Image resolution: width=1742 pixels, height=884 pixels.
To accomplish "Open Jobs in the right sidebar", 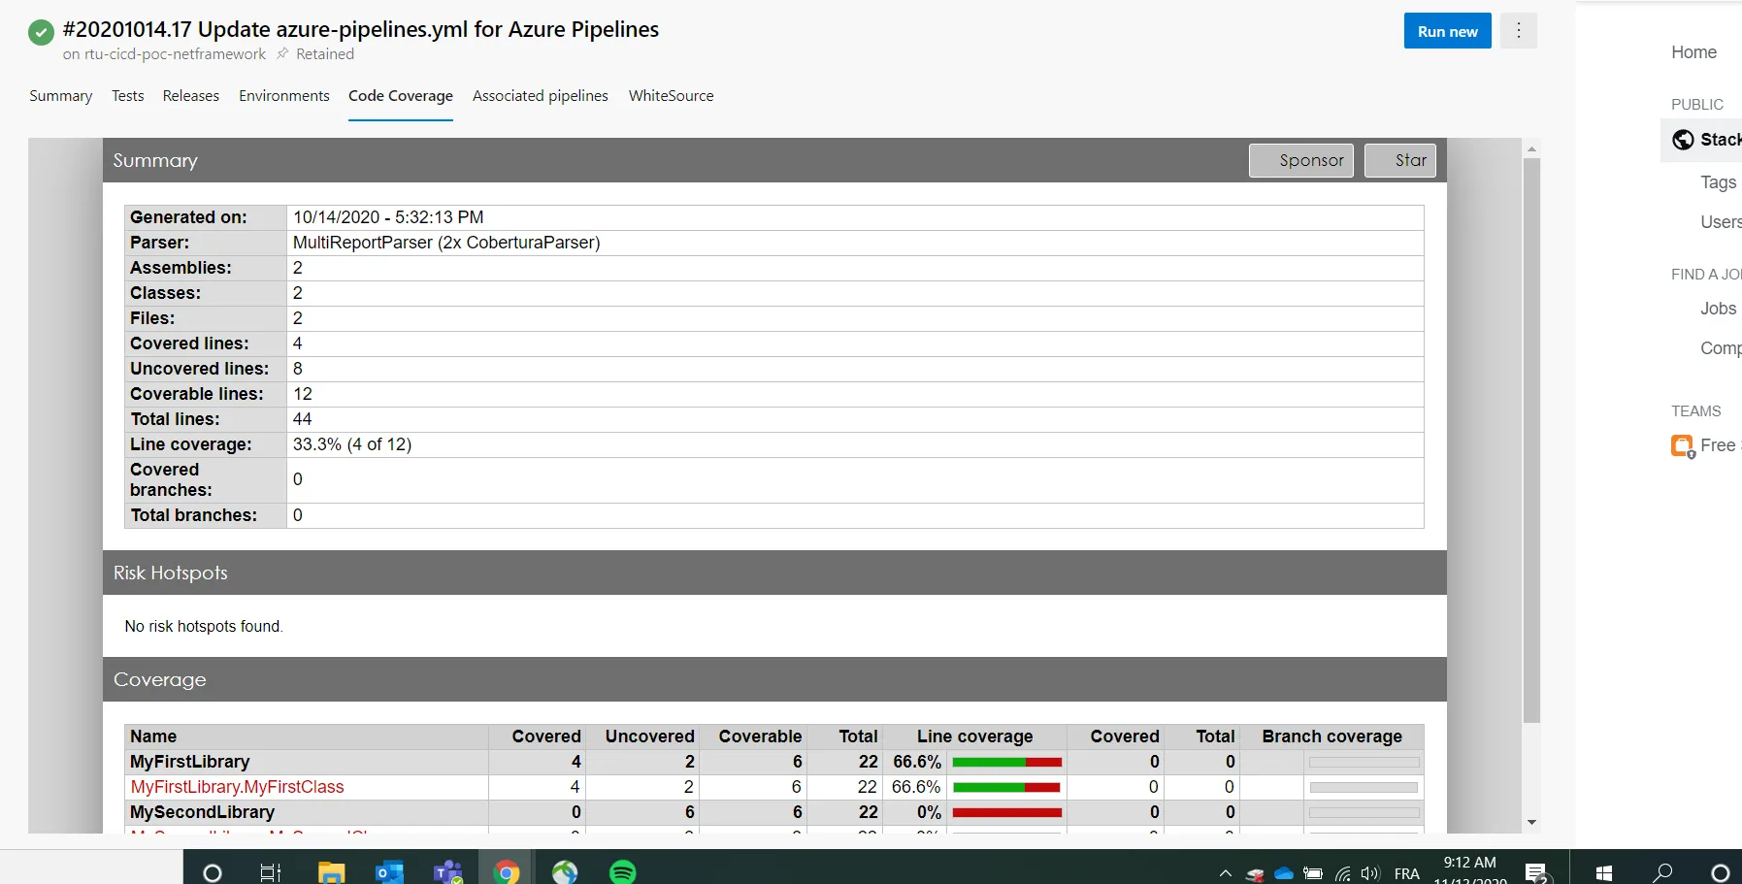I will coord(1719,309).
